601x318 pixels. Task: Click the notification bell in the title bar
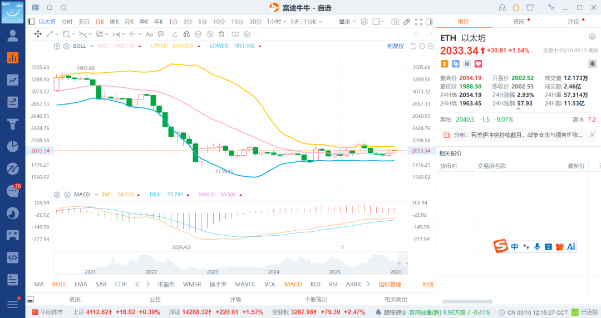[50, 8]
